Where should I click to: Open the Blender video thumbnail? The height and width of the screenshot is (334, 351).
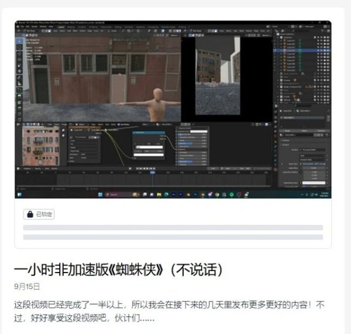pos(173,109)
